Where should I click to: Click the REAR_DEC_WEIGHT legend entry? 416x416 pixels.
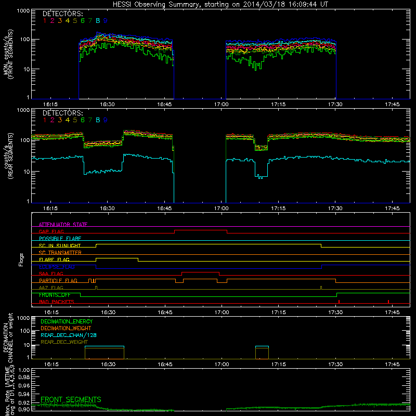(x=64, y=342)
